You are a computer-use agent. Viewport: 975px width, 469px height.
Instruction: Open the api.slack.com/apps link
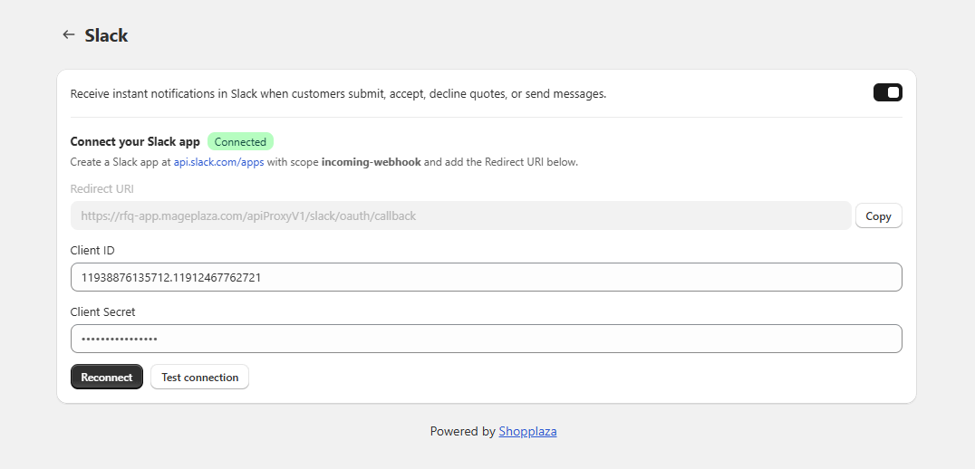coord(219,162)
